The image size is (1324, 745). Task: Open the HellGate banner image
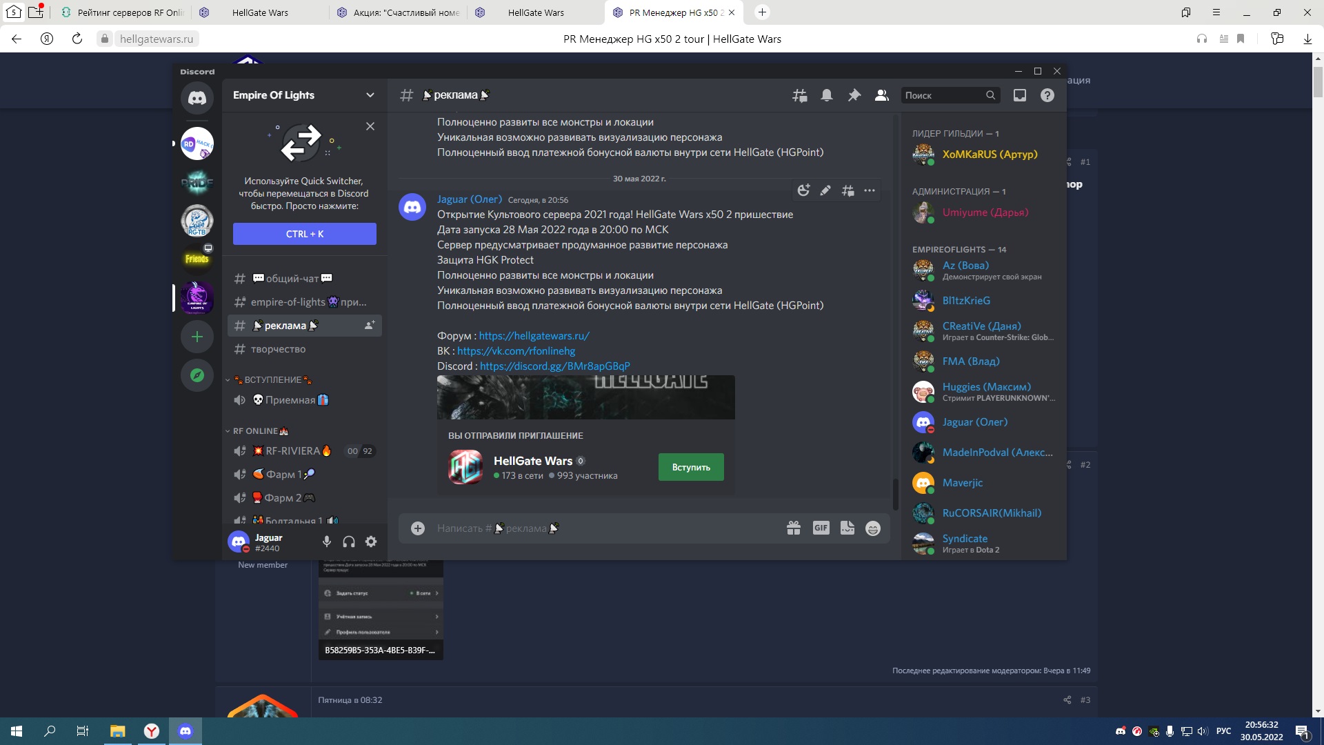[586, 397]
